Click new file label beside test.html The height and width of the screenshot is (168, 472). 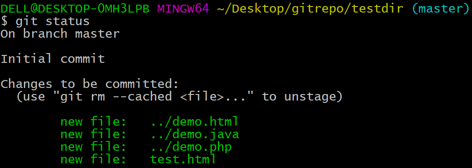coord(93,159)
